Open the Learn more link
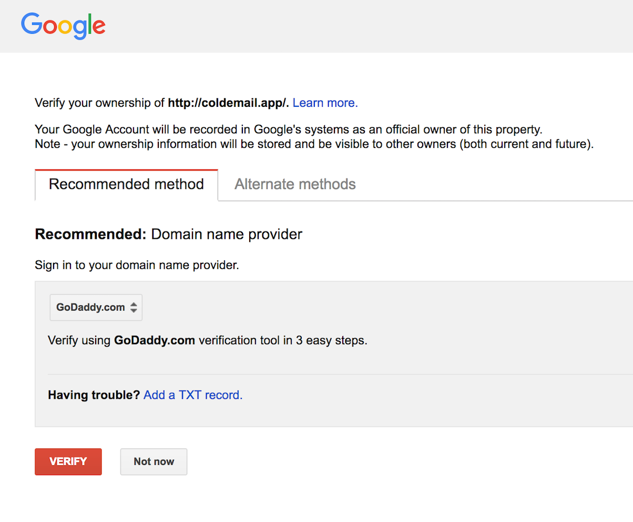The width and height of the screenshot is (633, 522). pyautogui.click(x=325, y=103)
